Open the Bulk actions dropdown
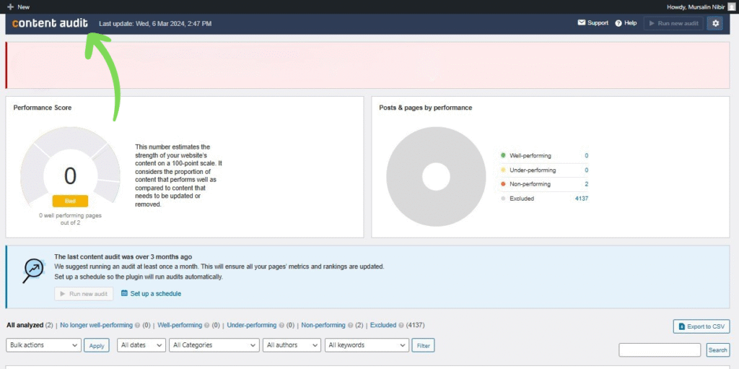This screenshot has width=739, height=369. (x=44, y=345)
